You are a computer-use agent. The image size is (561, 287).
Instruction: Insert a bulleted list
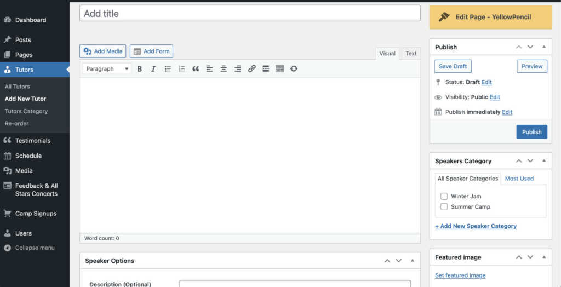click(168, 68)
